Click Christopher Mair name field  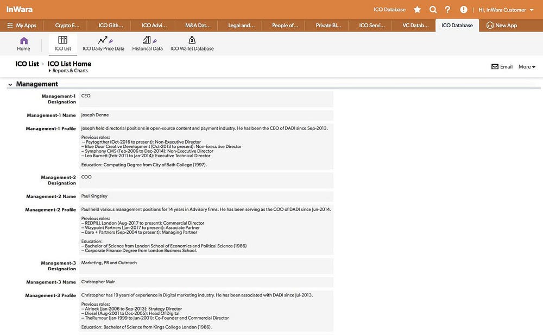click(x=206, y=282)
